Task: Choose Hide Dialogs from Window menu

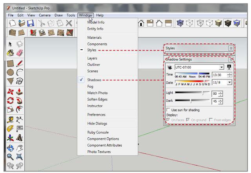Action: pos(97,123)
